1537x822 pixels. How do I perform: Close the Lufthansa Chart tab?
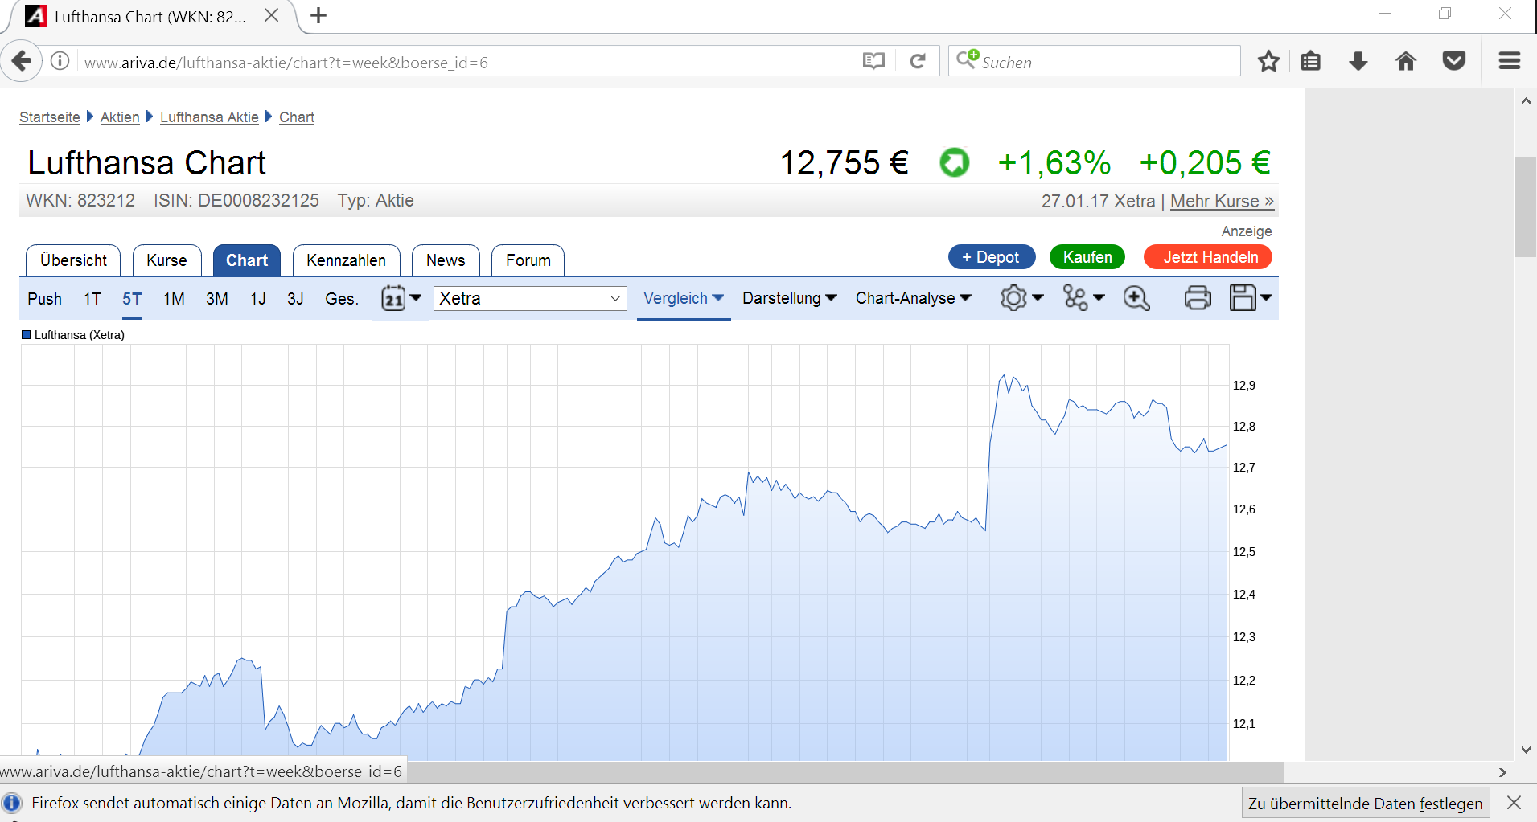[272, 15]
